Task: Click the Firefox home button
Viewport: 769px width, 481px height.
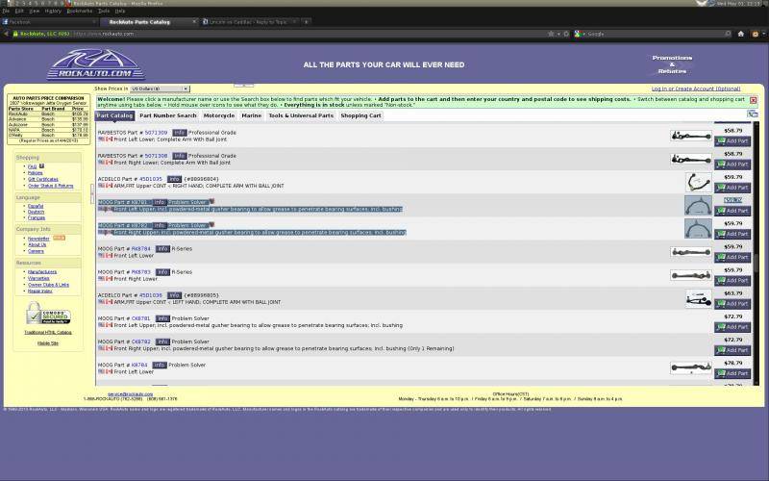Action: tap(741, 34)
